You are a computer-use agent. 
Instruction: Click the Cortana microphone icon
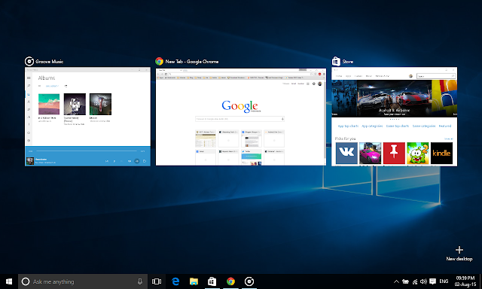[140, 281]
